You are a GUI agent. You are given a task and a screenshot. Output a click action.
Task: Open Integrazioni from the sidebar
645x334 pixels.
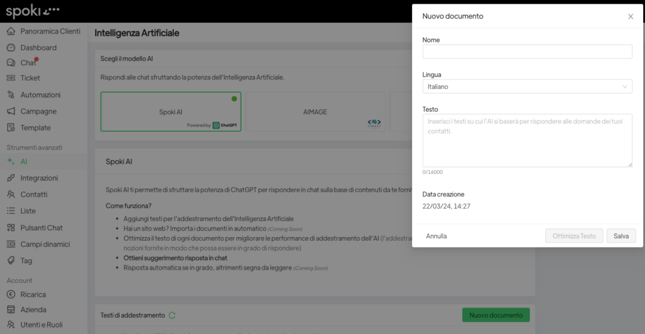(38, 178)
